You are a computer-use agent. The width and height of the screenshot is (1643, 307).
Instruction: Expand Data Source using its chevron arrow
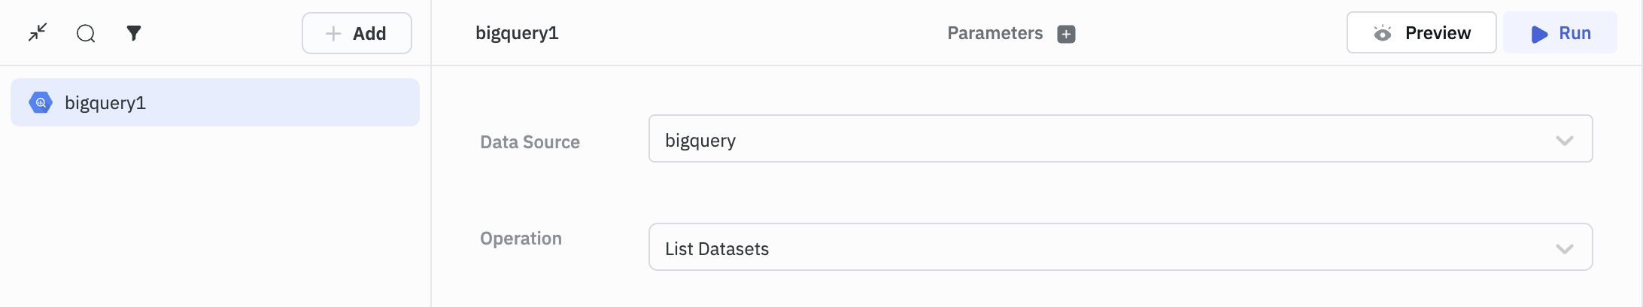point(1565,141)
